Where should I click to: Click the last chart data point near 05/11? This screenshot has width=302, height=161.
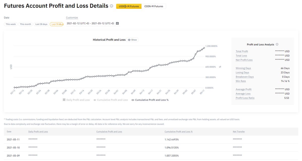pos(204,48)
